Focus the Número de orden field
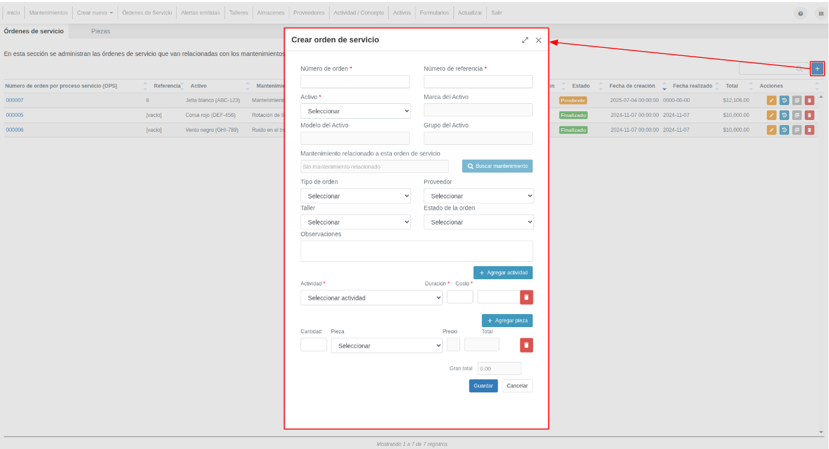This screenshot has height=449, width=829. pos(355,81)
